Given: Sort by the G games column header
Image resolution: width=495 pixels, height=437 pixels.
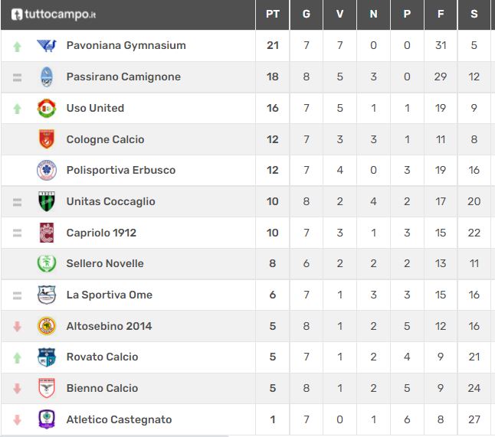Looking at the screenshot, I should 307,15.
